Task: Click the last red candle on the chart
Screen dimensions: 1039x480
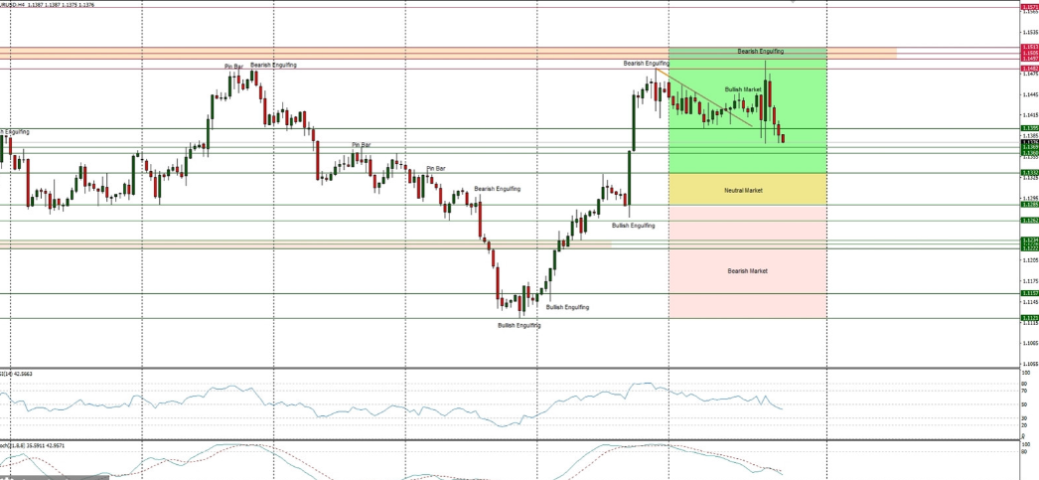Action: [x=783, y=138]
